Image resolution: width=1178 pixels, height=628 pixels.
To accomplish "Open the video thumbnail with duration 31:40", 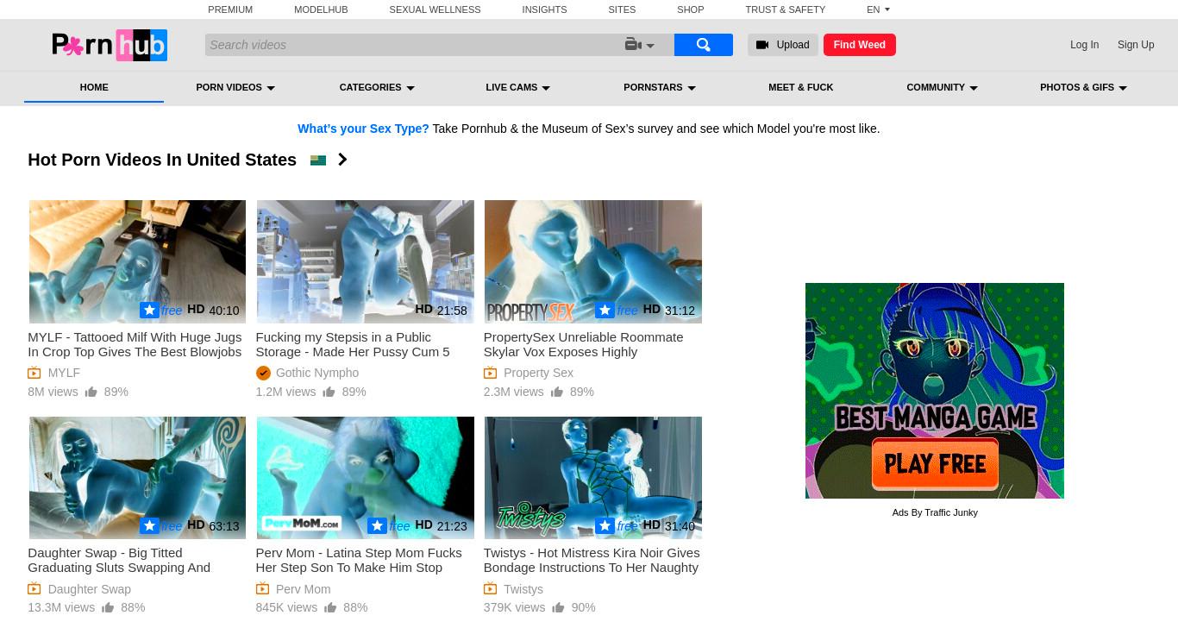I will [592, 478].
